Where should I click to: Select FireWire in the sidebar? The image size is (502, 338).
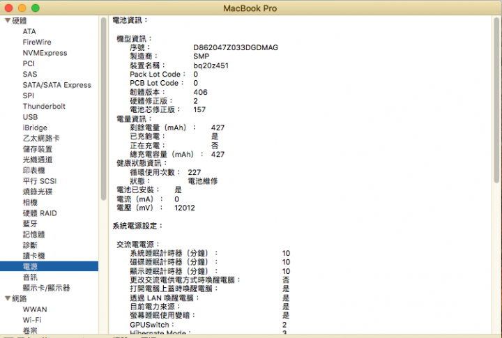[37, 42]
